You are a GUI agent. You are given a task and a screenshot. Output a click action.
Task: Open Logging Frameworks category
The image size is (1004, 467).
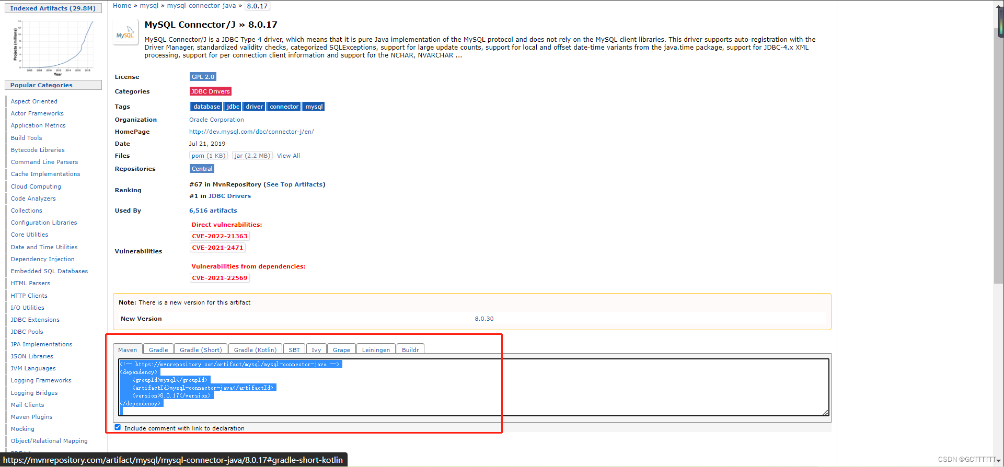click(x=41, y=380)
